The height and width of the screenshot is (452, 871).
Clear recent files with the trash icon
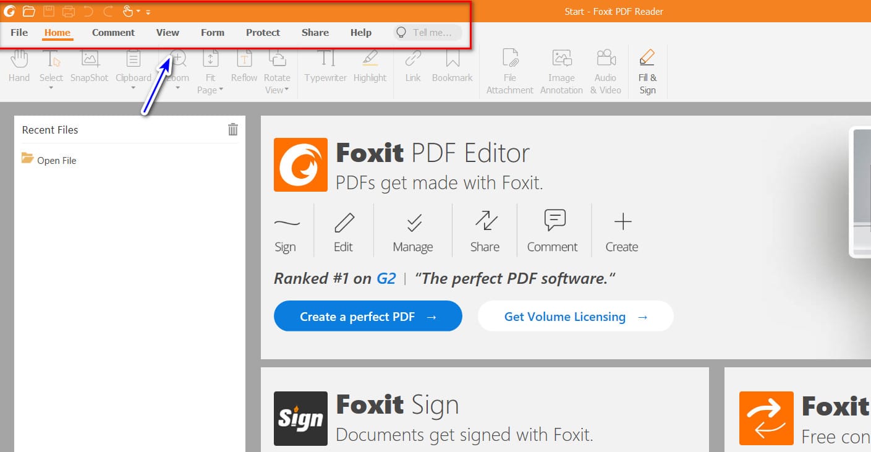pyautogui.click(x=233, y=129)
